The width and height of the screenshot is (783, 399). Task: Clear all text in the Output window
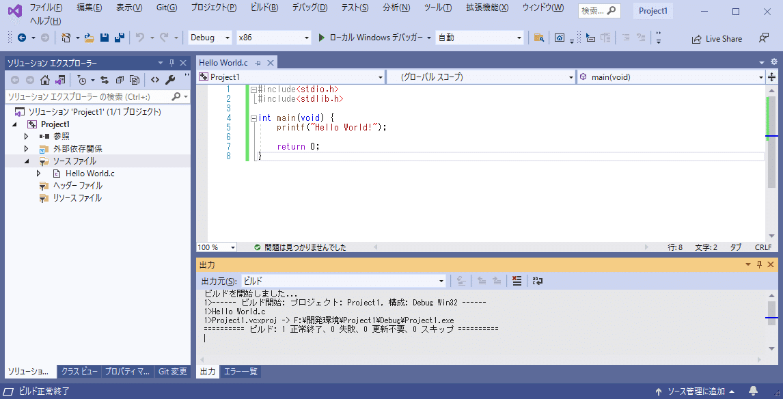coord(517,280)
